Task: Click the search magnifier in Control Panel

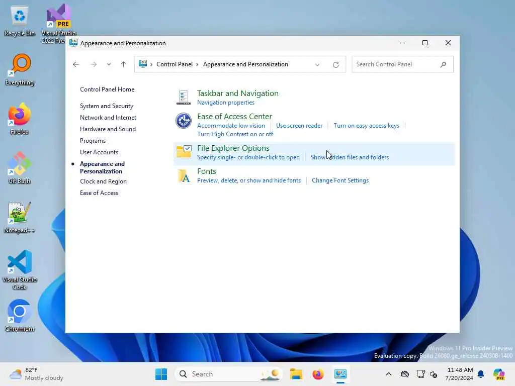Action: [443, 64]
